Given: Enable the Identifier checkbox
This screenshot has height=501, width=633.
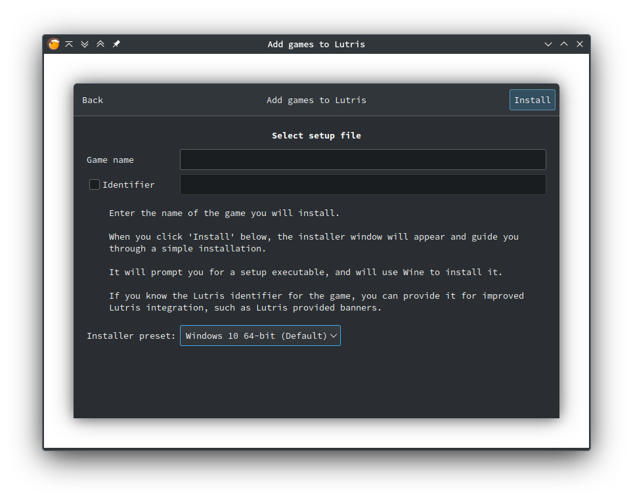Looking at the screenshot, I should 95,185.
